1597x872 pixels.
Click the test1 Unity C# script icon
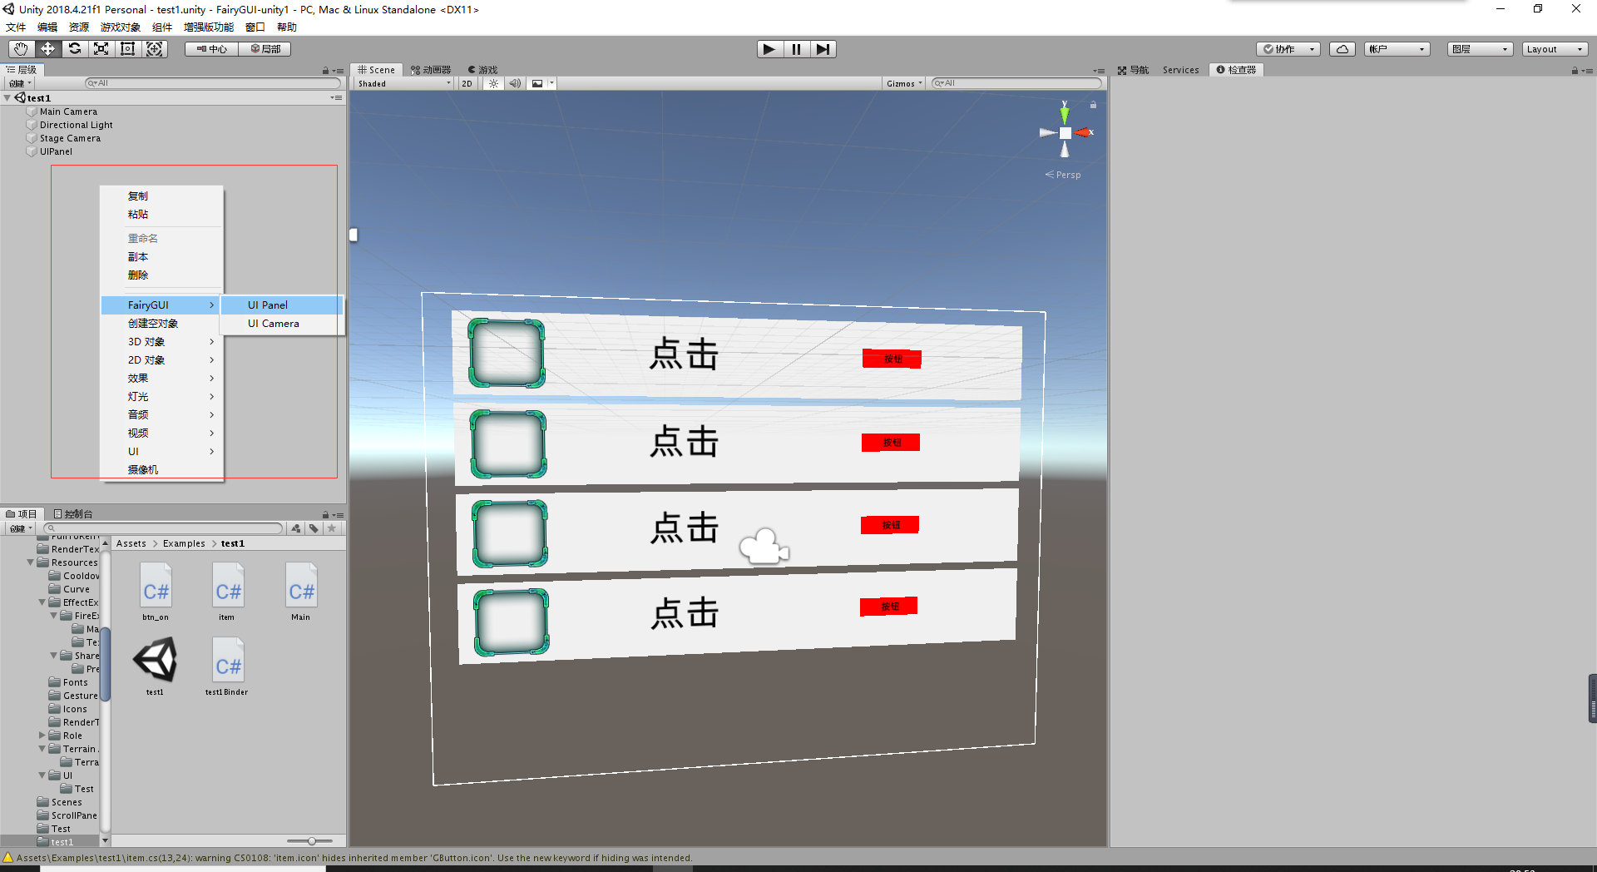point(155,659)
